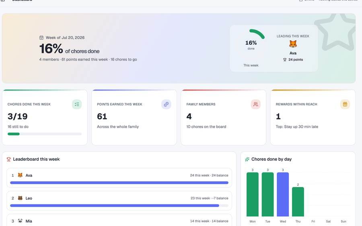
Task: Click the coins icon on the Points Earned card
Action: tap(166, 104)
